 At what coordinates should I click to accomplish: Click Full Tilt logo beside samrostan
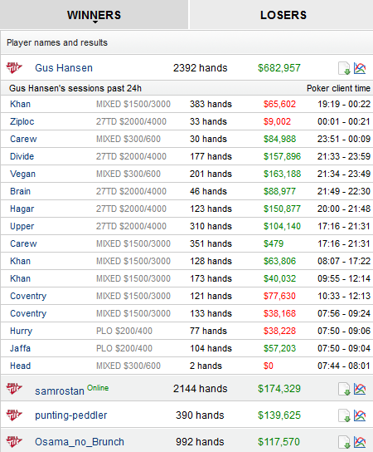tap(14, 389)
